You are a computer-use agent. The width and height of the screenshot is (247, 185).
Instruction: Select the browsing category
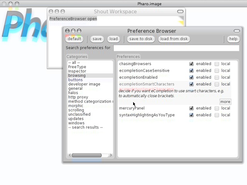click(90, 76)
